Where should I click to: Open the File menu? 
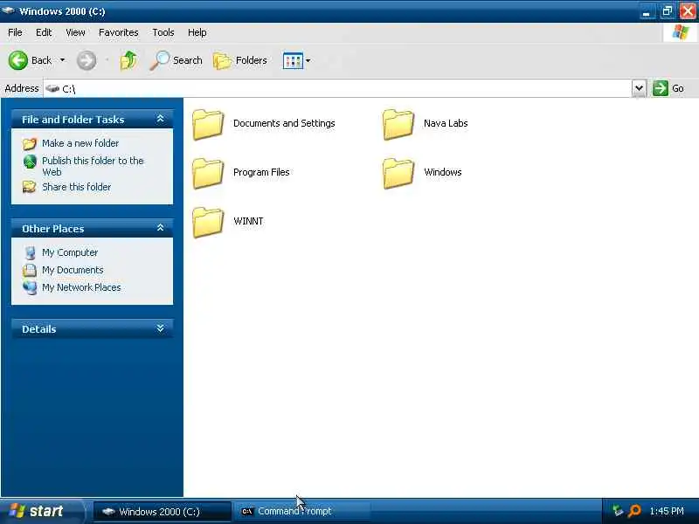(15, 32)
